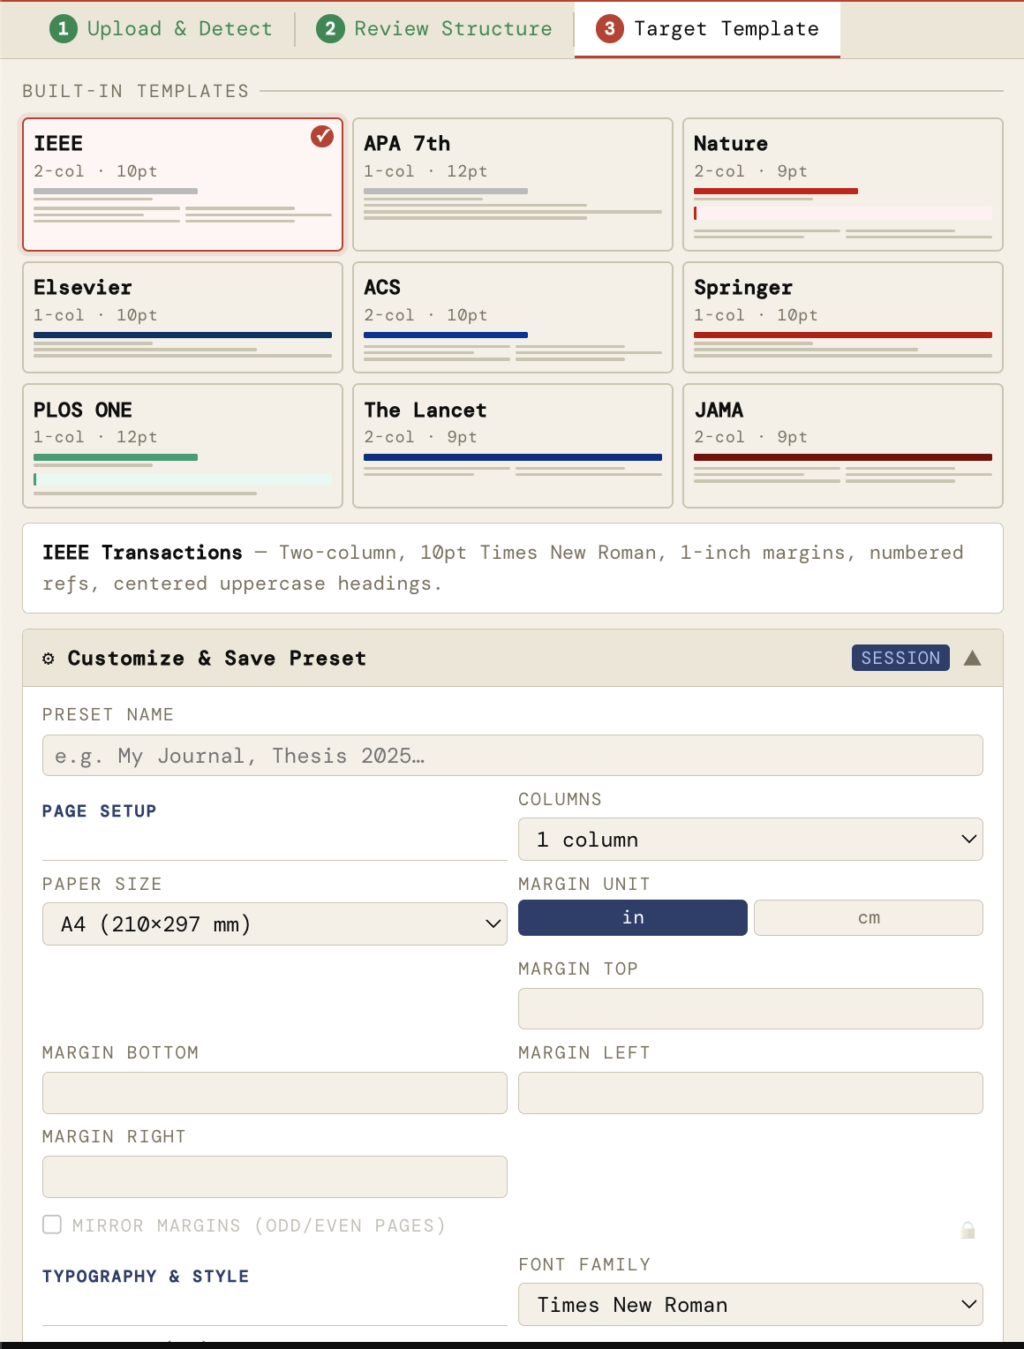Screen dimensions: 1024x1349
Task: Collapse the Customize & Save Preset panel
Action: [x=972, y=658]
